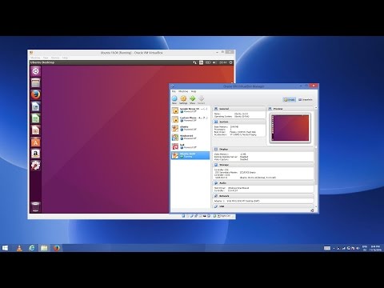
Task: Click the touch keyboard icon in the taskbar
Action: pos(327,248)
